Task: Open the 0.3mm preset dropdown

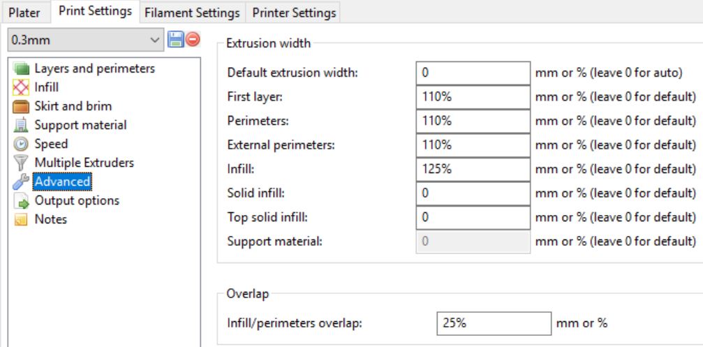Action: coord(85,40)
